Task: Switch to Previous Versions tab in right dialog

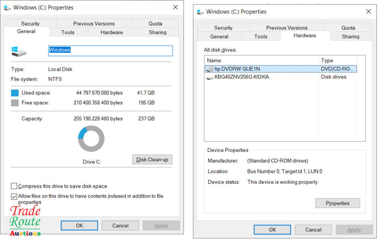Action: point(286,28)
